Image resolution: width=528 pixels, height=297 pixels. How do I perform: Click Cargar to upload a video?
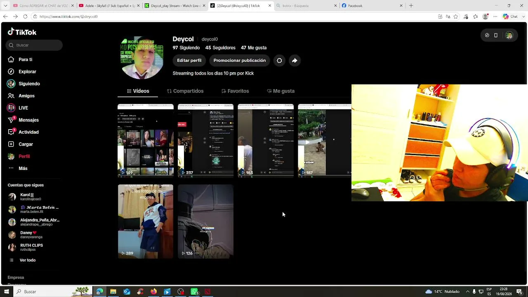click(x=20, y=144)
